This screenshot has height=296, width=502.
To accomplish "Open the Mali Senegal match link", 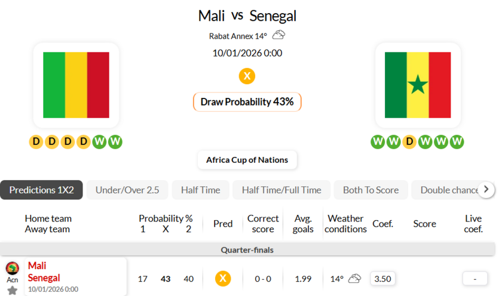I will (x=44, y=272).
